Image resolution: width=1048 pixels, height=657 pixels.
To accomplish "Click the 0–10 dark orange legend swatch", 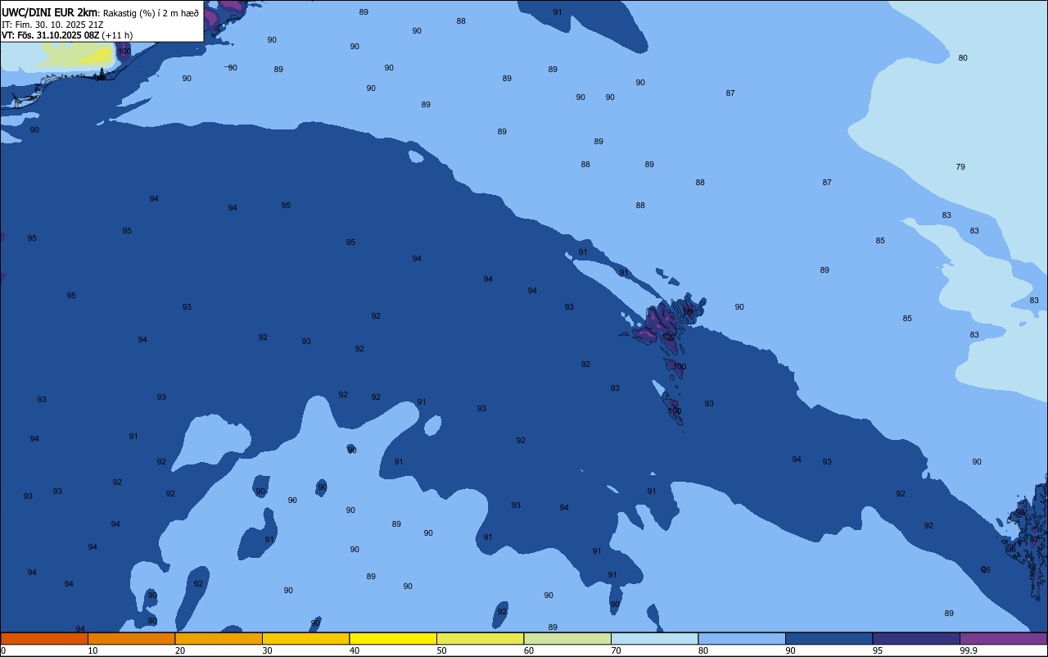I will click(x=44, y=638).
